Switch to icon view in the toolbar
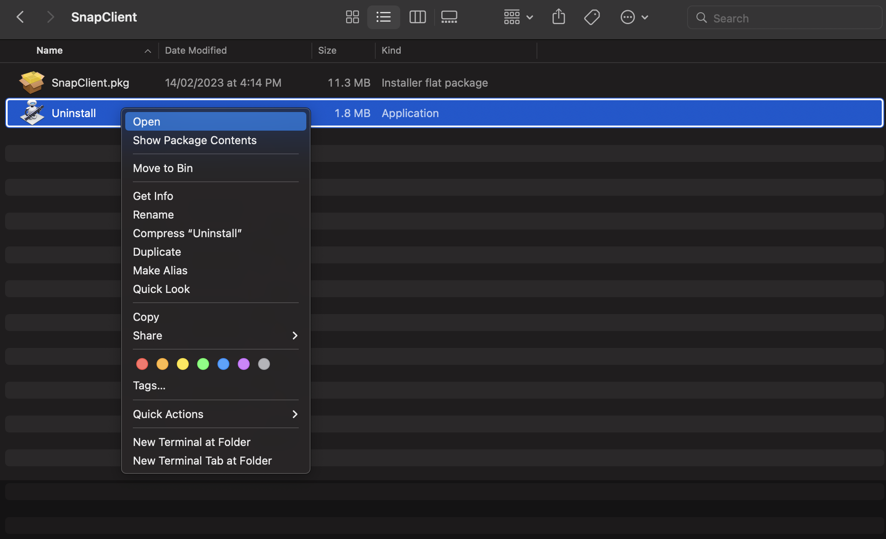The height and width of the screenshot is (539, 886). tap(352, 17)
